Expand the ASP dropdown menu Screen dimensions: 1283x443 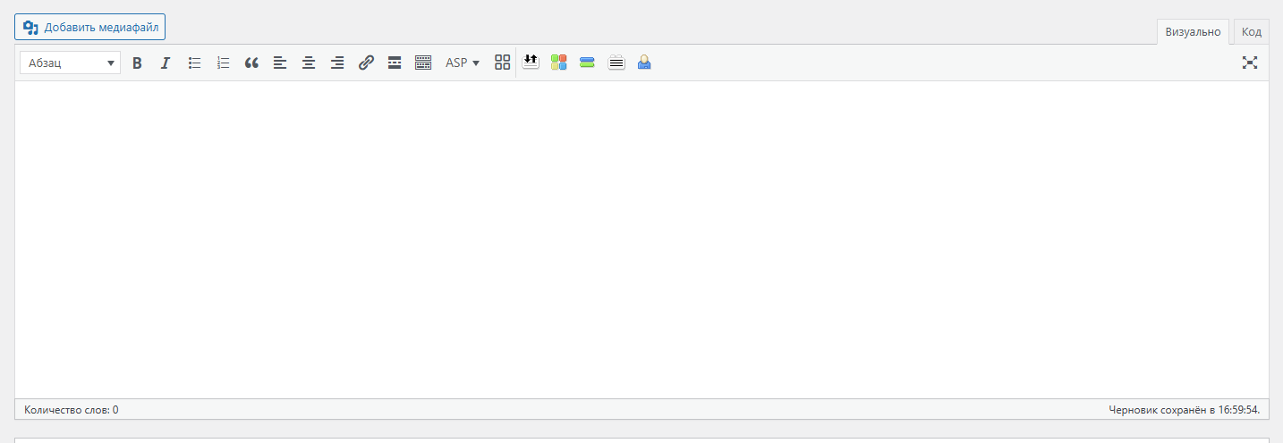coord(463,63)
